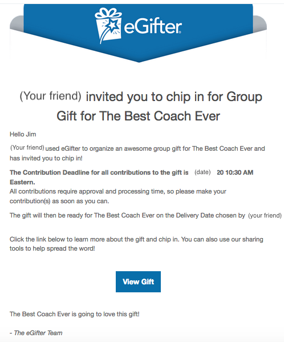Image resolution: width=284 pixels, height=342 pixels.
Task: Click the gray envelope flap corner on the right
Action: coord(260,23)
